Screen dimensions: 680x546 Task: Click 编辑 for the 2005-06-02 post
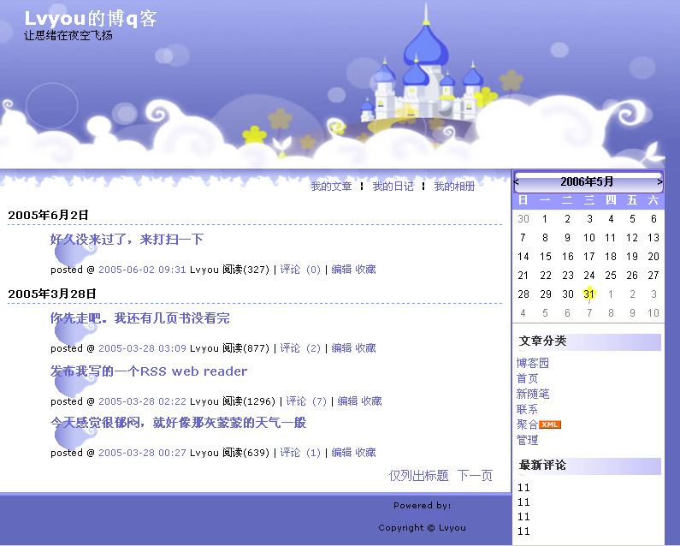click(x=341, y=270)
